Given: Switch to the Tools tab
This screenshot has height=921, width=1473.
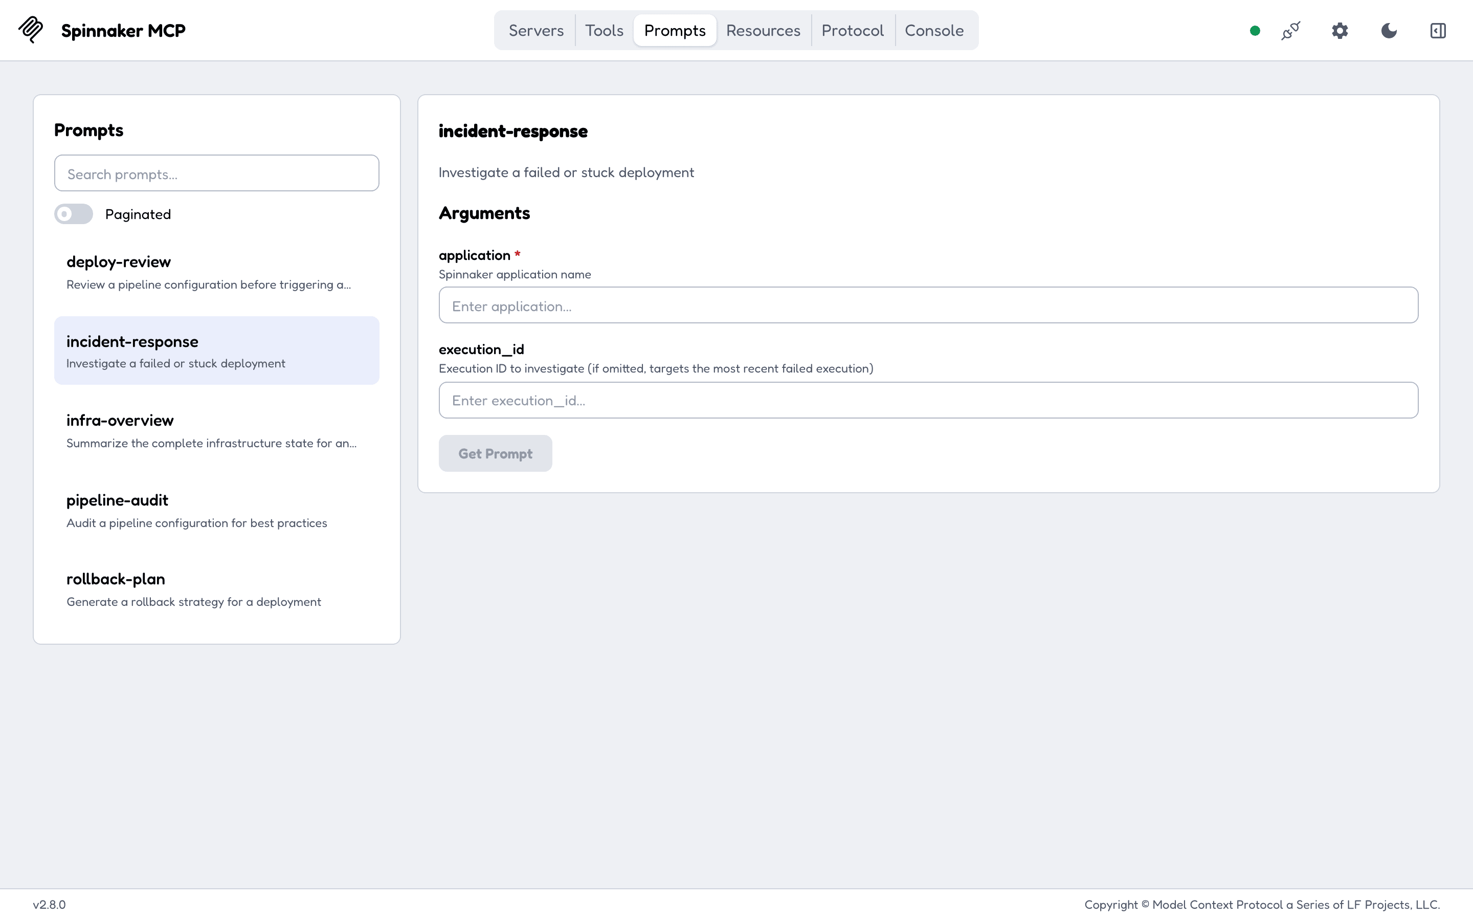Looking at the screenshot, I should (604, 31).
